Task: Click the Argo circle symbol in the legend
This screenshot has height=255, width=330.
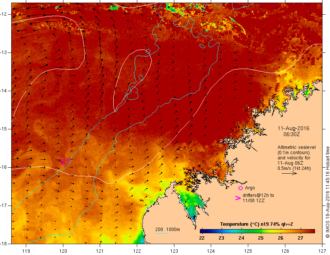Action: [240, 188]
